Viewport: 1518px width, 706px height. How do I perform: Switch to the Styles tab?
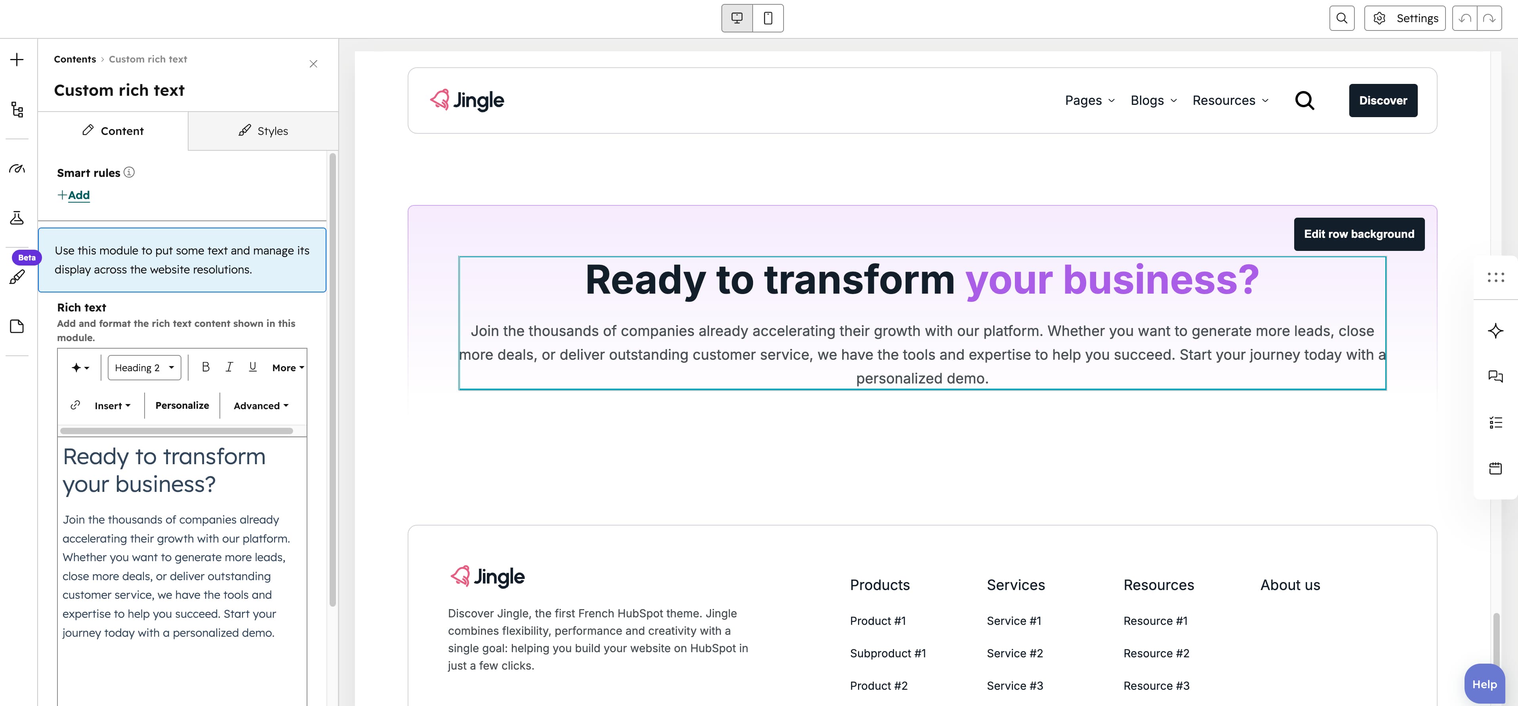click(x=263, y=131)
